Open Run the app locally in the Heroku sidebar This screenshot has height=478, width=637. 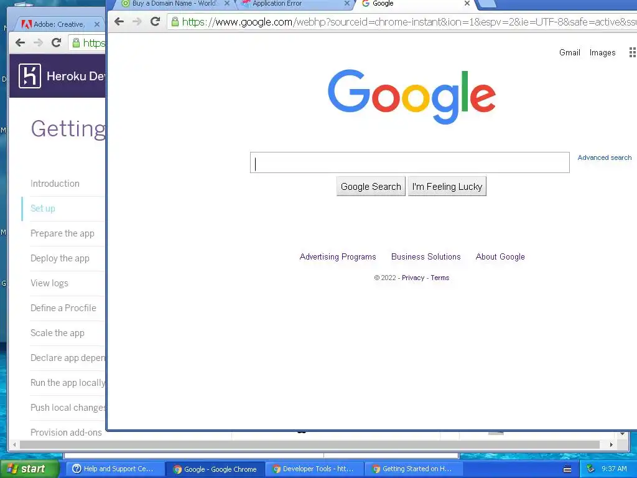coord(68,383)
